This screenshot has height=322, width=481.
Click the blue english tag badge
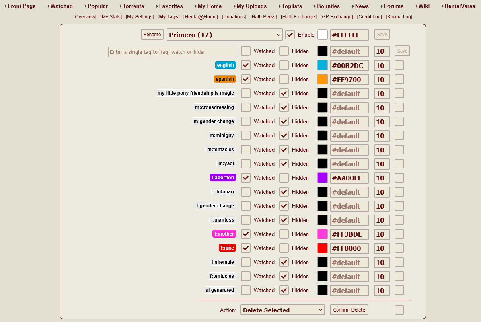coord(225,65)
